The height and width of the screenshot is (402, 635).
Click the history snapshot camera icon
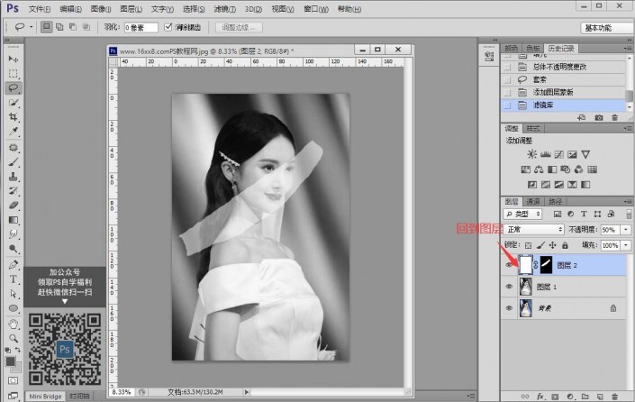point(599,118)
